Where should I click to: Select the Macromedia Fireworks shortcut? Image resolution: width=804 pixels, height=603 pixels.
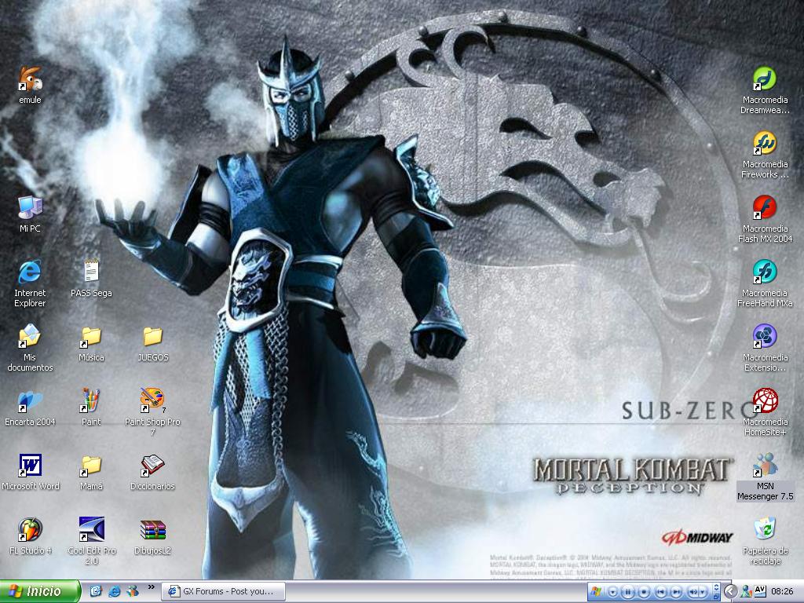coord(765,155)
